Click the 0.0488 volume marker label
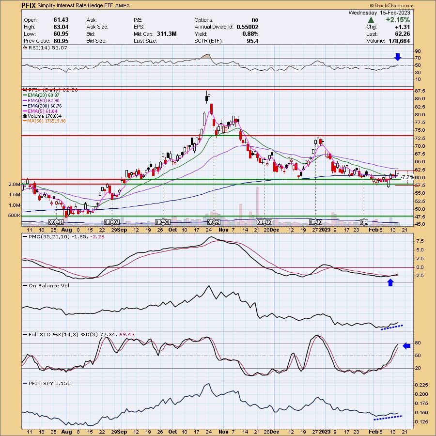The height and width of the screenshot is (436, 436). click(163, 222)
